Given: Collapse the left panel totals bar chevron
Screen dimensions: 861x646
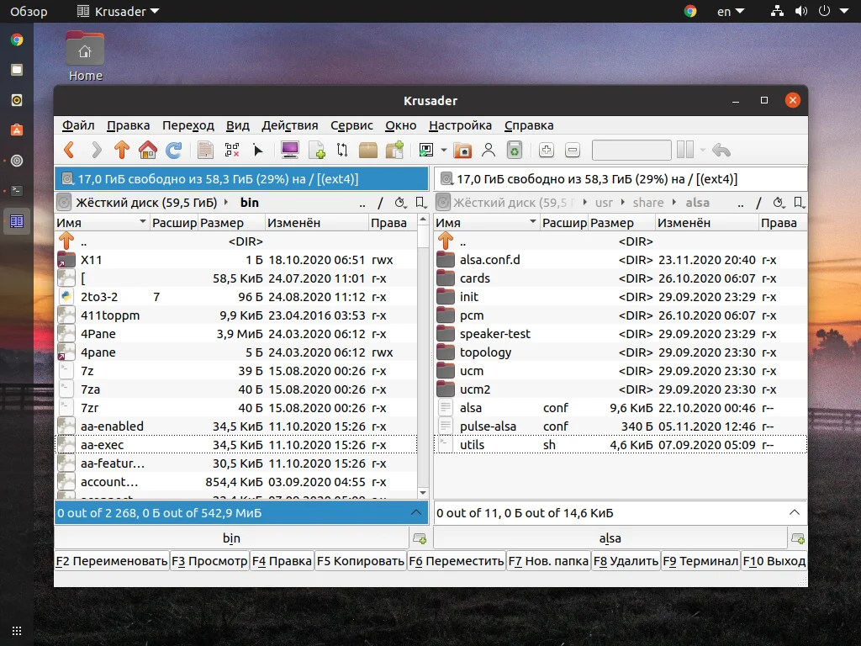Looking at the screenshot, I should click(416, 513).
